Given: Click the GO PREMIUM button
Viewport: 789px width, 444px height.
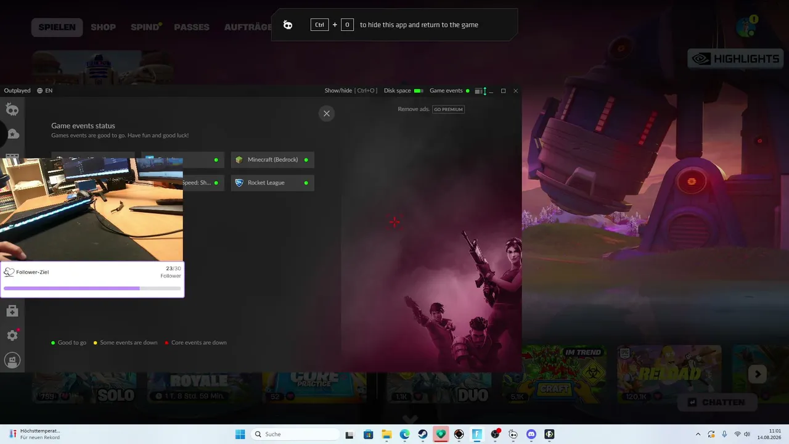Looking at the screenshot, I should point(448,109).
